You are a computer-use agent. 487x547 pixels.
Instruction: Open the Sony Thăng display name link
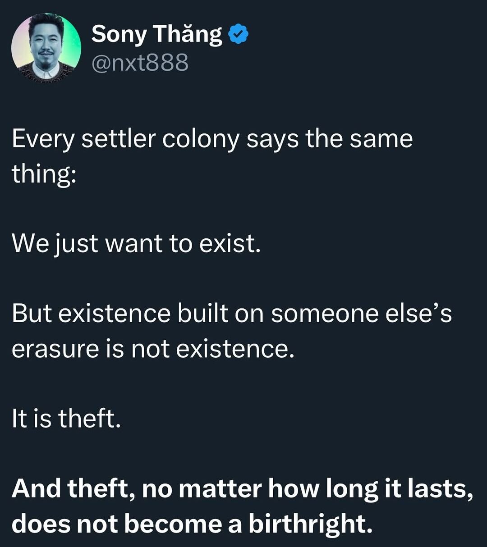(156, 35)
